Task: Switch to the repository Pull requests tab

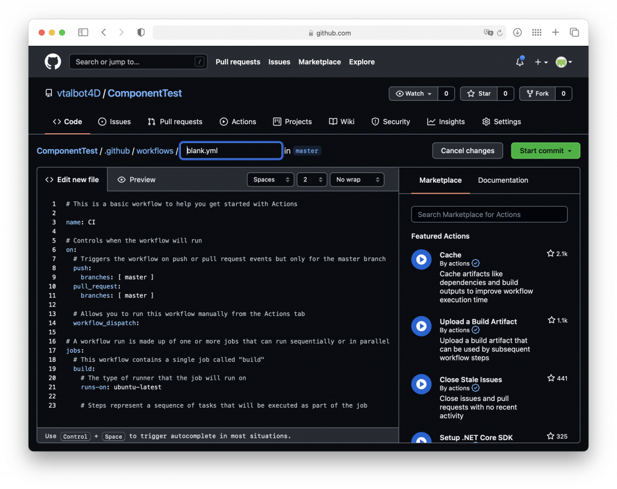Action: pos(175,122)
